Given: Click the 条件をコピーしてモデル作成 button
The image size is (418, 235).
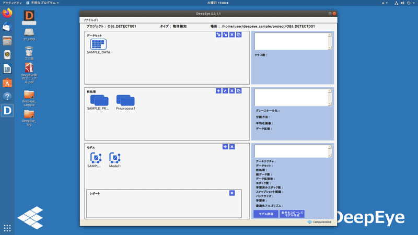Looking at the screenshot, I should 292,214.
